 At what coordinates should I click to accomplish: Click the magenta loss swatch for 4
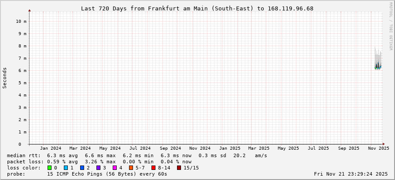pyautogui.click(x=114, y=168)
